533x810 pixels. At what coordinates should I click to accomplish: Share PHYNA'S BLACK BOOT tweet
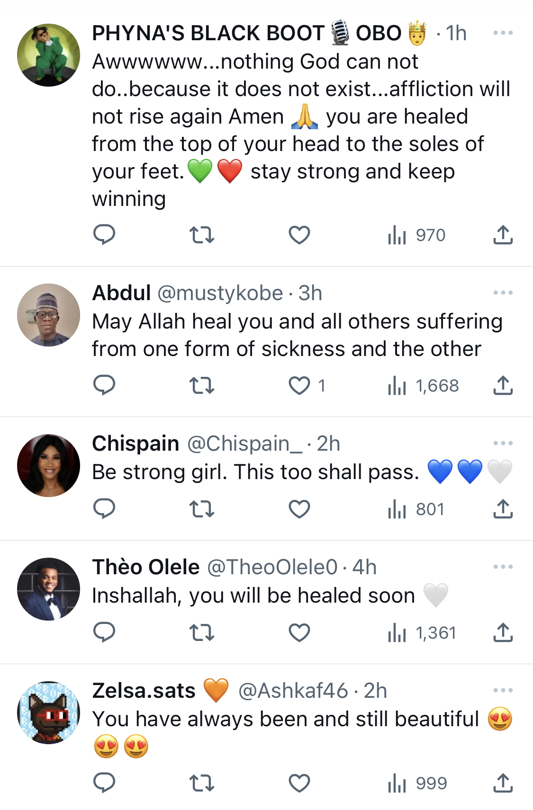[503, 235]
